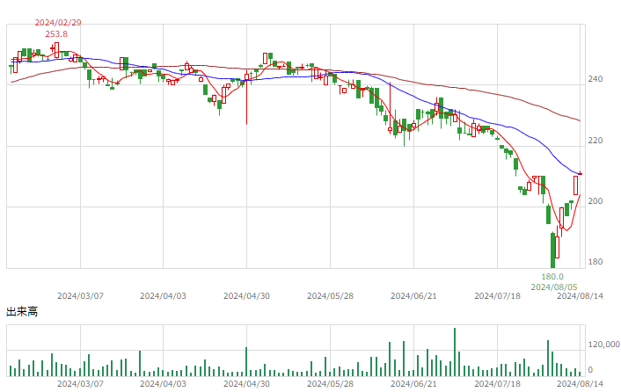
Task: Click 2024/03/07 date under the price chart
Action: (80, 296)
